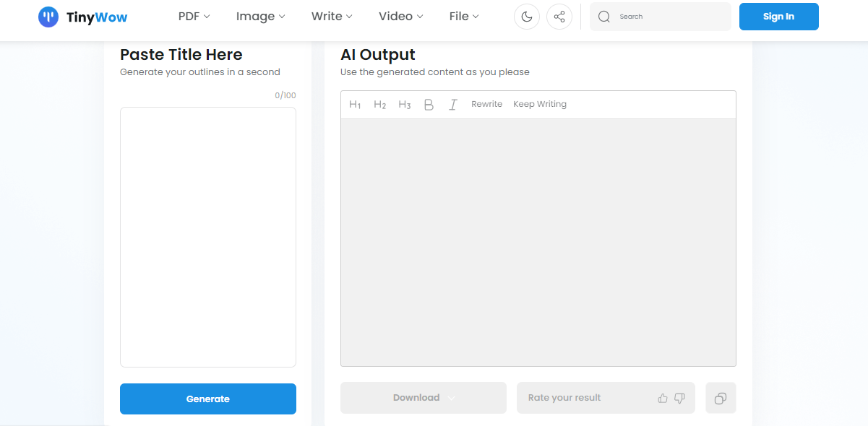
Task: Apply Heading 1 formatting
Action: click(355, 105)
